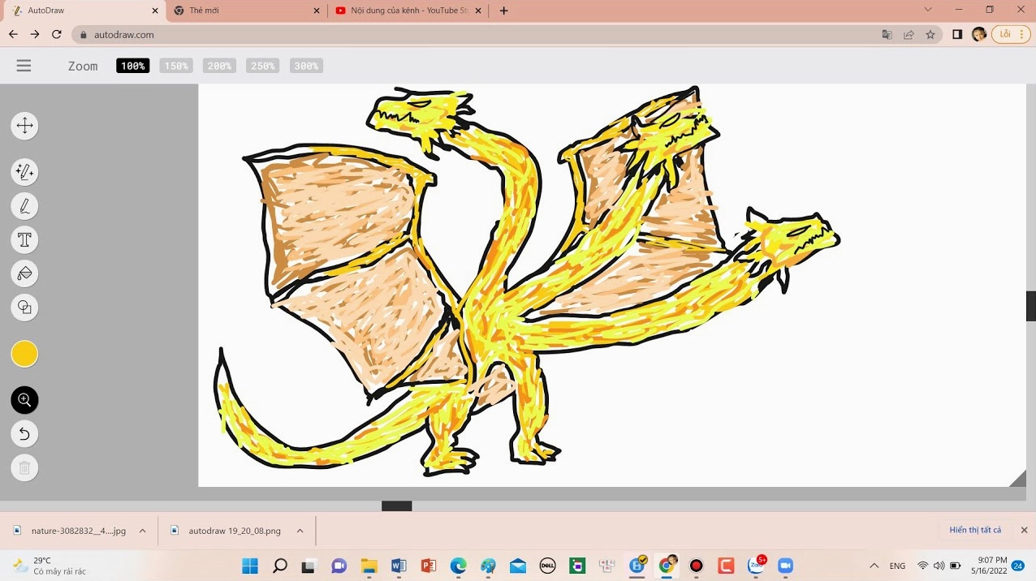Open the Chrome profile avatar
Image resolution: width=1036 pixels, height=581 pixels.
coord(978,35)
